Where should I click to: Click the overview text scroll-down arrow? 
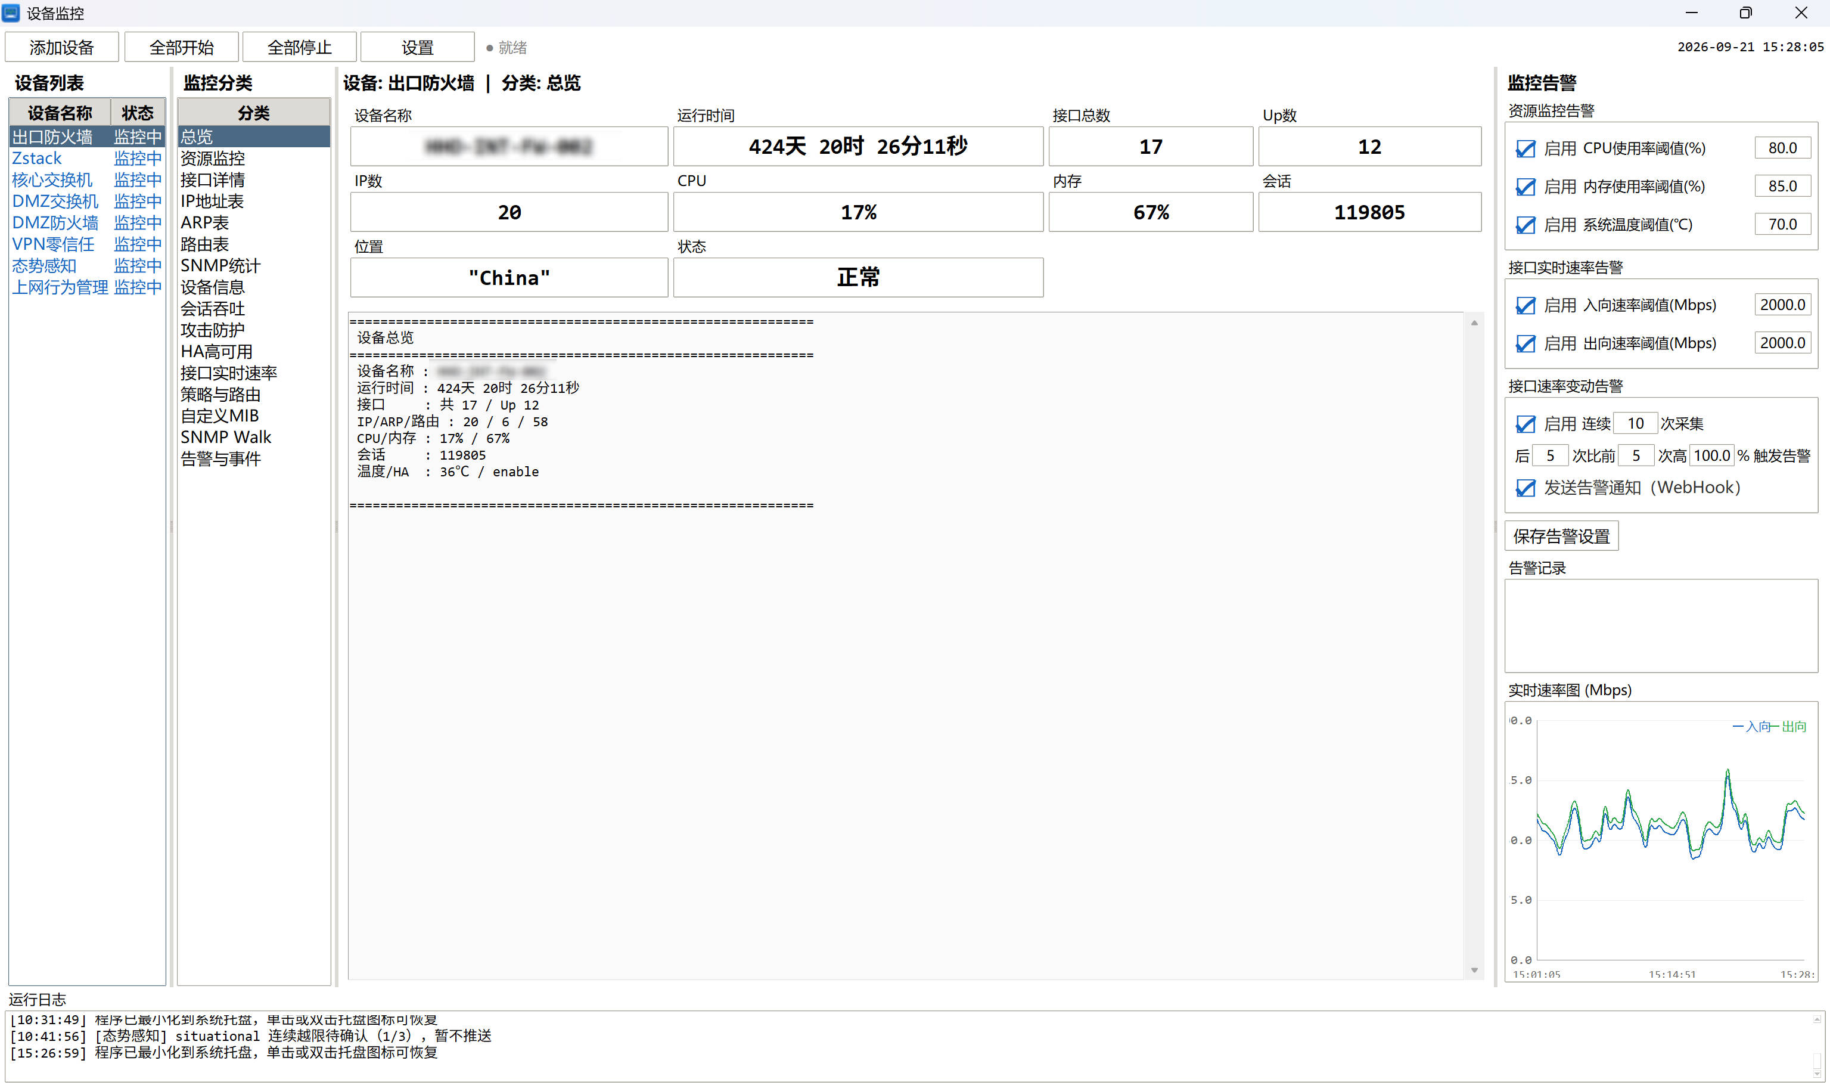[x=1474, y=970]
